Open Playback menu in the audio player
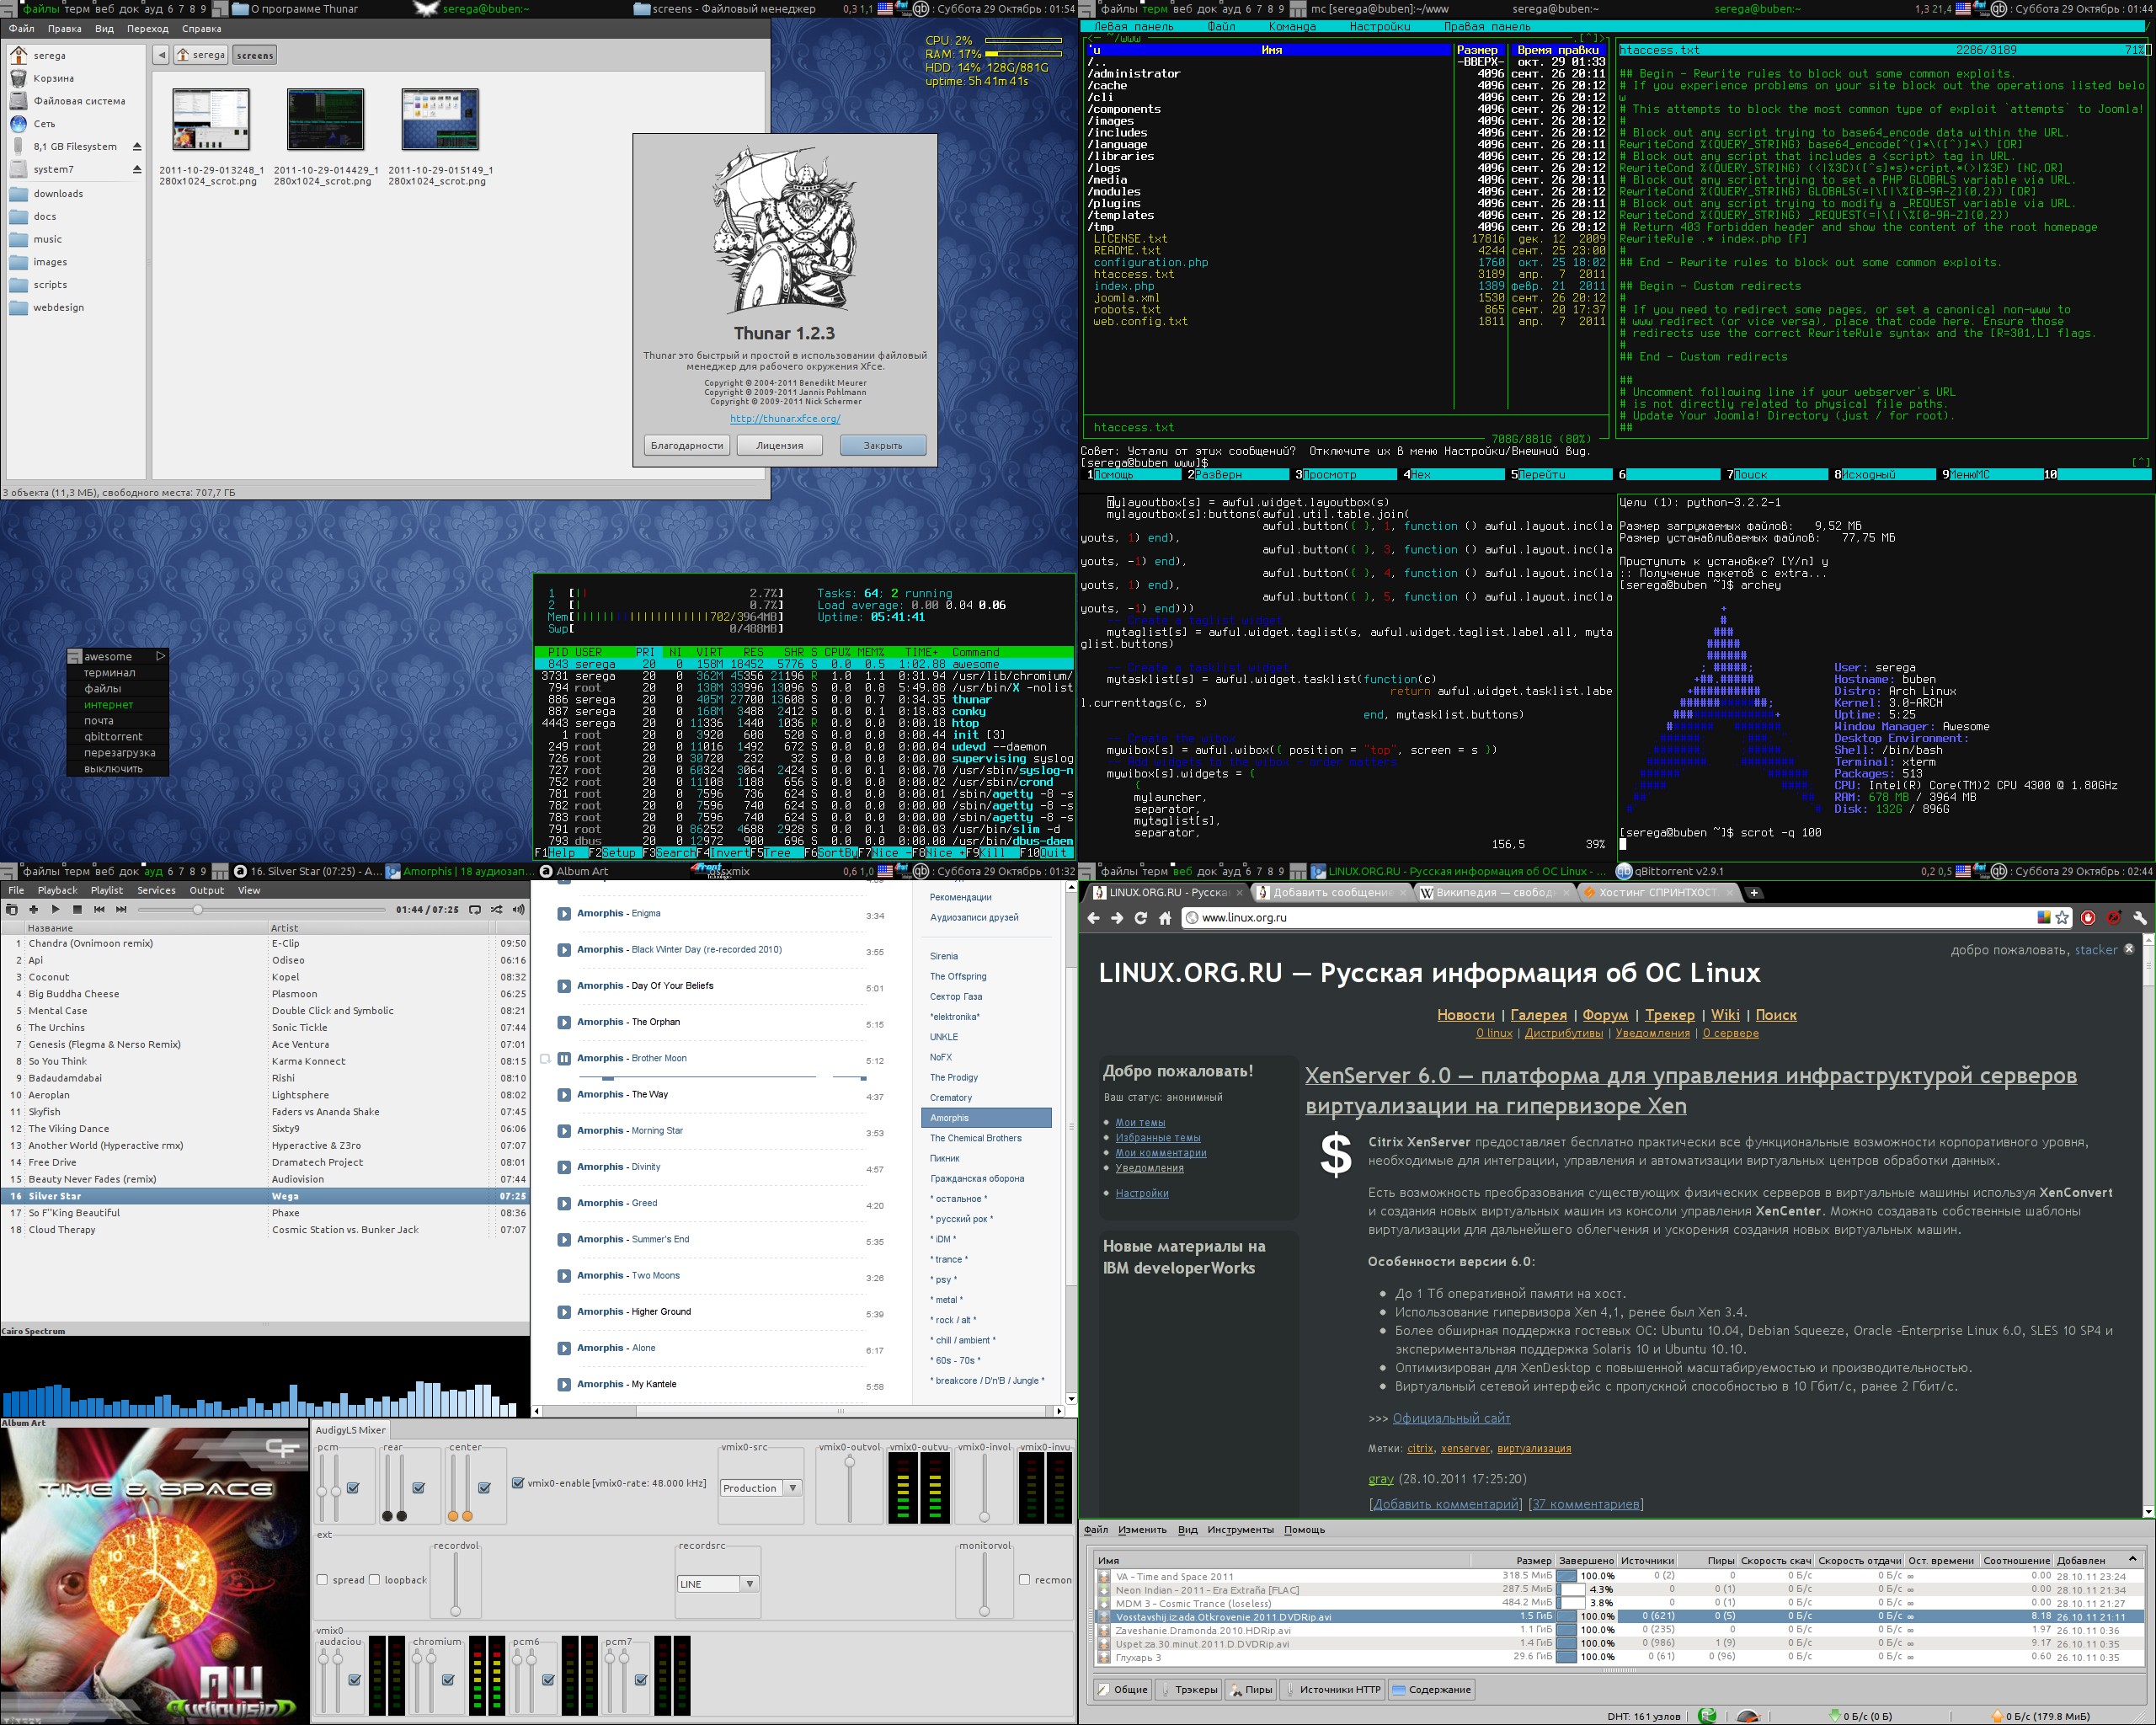This screenshot has width=2156, height=1725. click(57, 890)
